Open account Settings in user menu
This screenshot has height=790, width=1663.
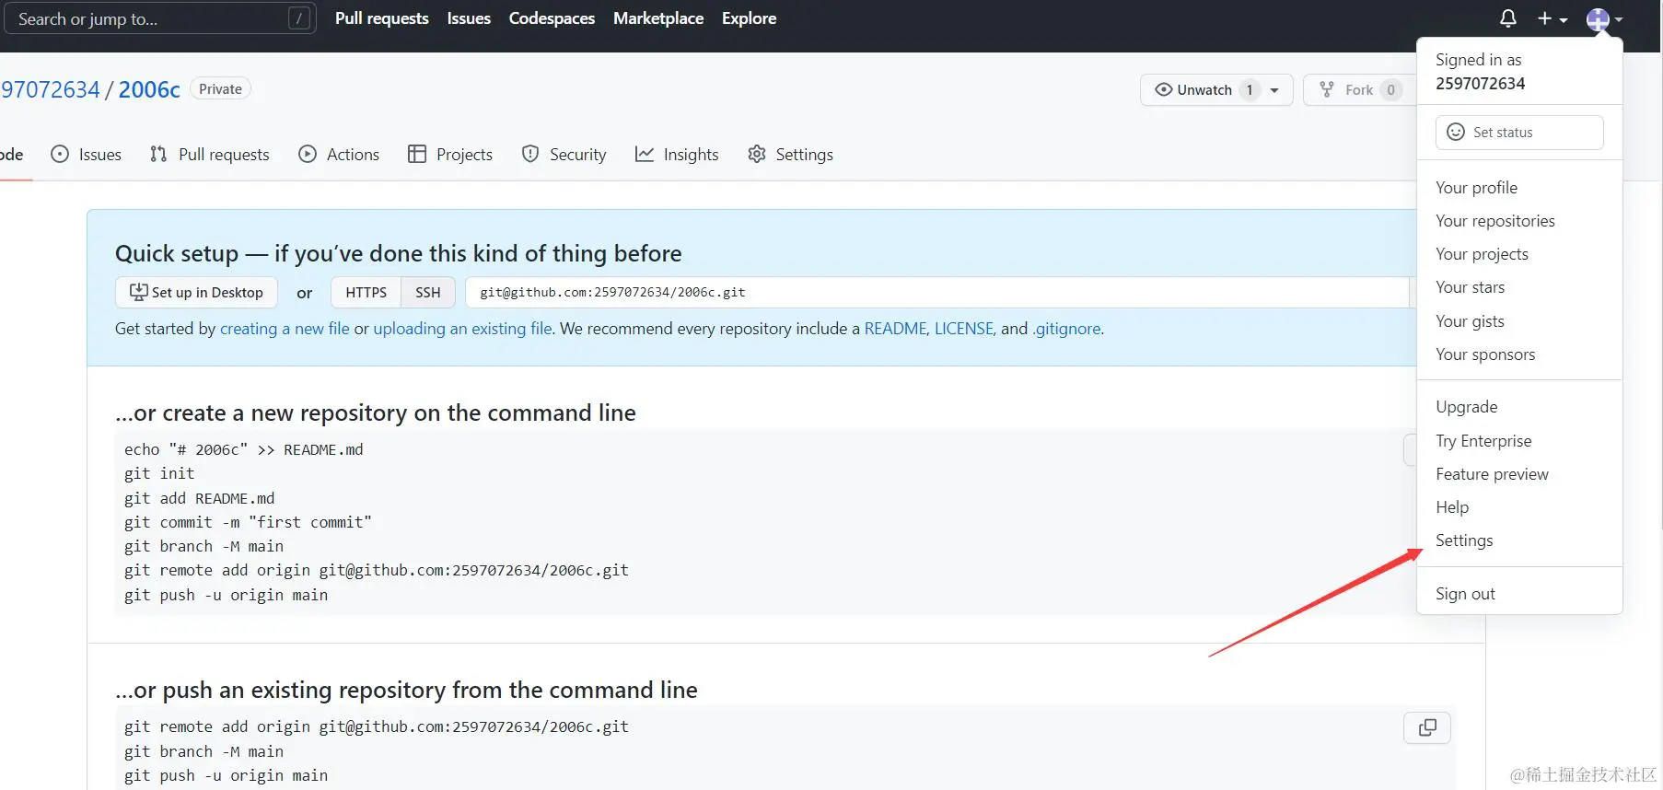point(1464,540)
